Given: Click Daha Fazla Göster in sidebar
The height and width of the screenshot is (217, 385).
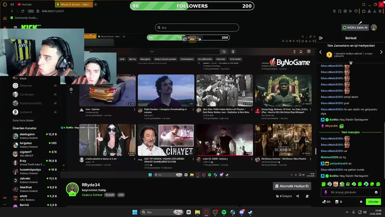Looking at the screenshot, I should [23, 121].
